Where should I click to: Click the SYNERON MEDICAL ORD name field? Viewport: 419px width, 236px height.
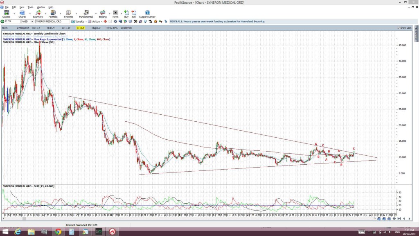pos(52,21)
